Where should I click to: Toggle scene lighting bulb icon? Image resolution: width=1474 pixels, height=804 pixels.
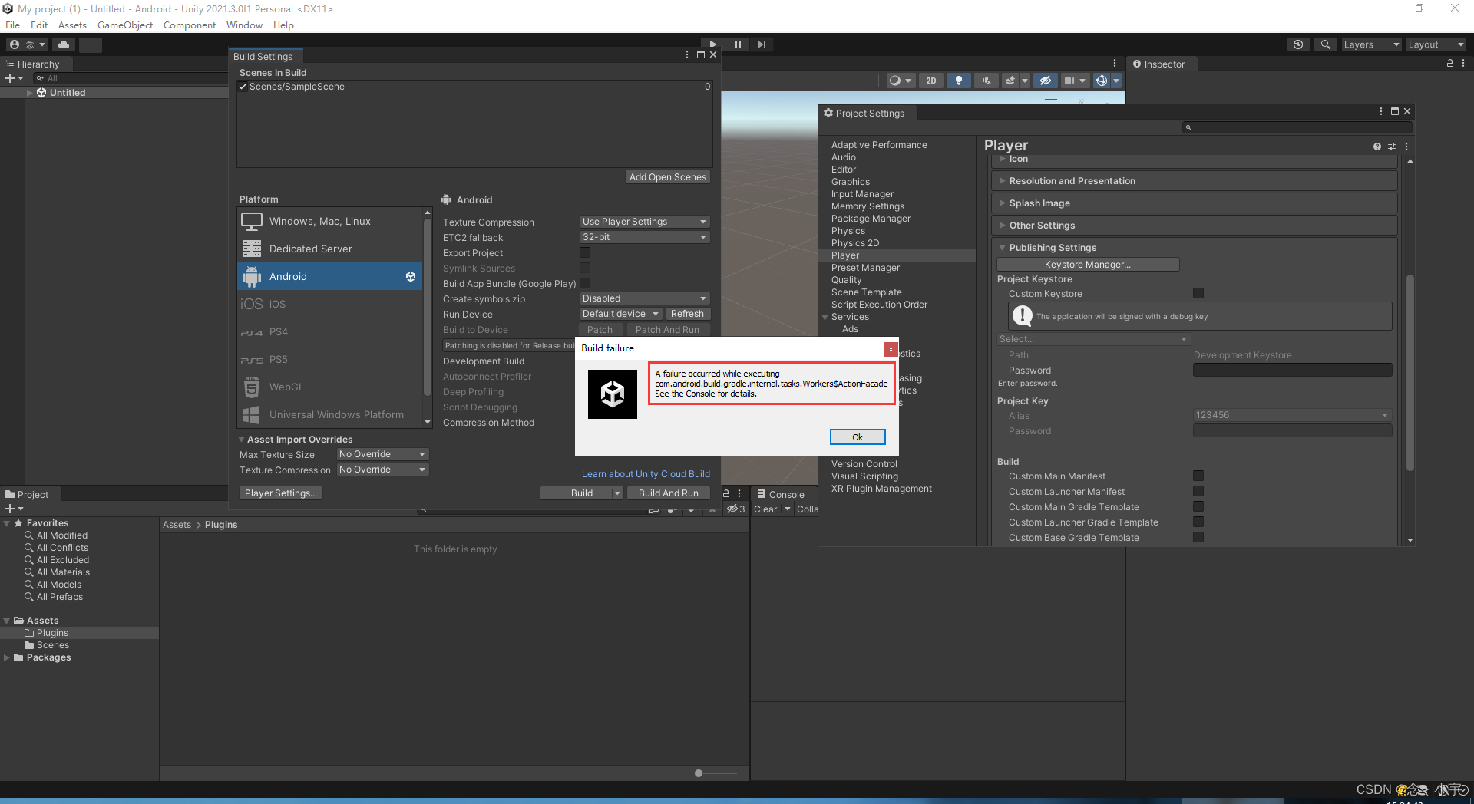pos(959,81)
